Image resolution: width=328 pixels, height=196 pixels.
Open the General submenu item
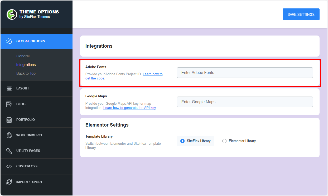[23, 56]
